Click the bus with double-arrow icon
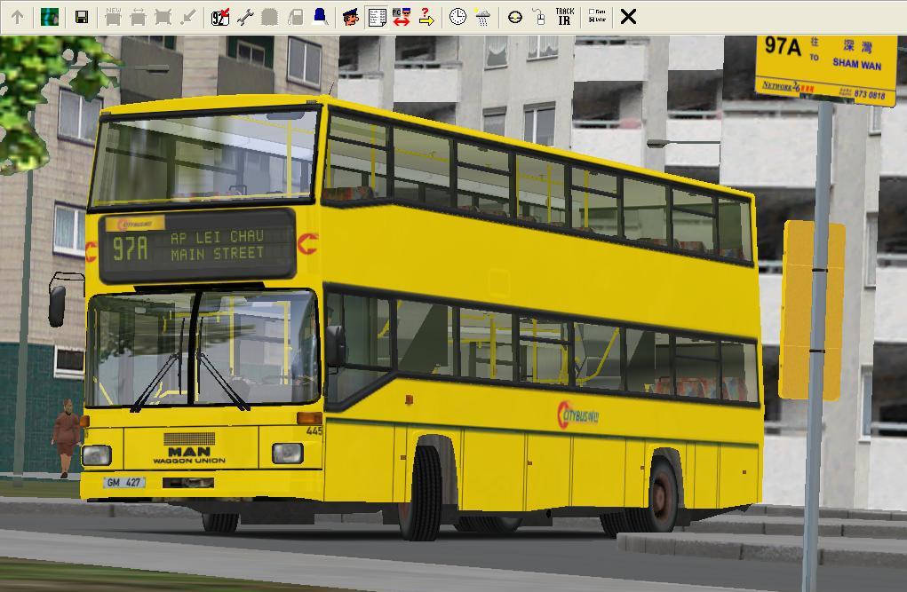This screenshot has height=592, width=907. point(138,17)
